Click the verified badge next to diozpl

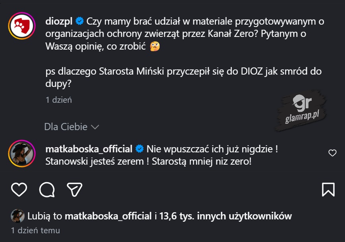[x=79, y=21]
